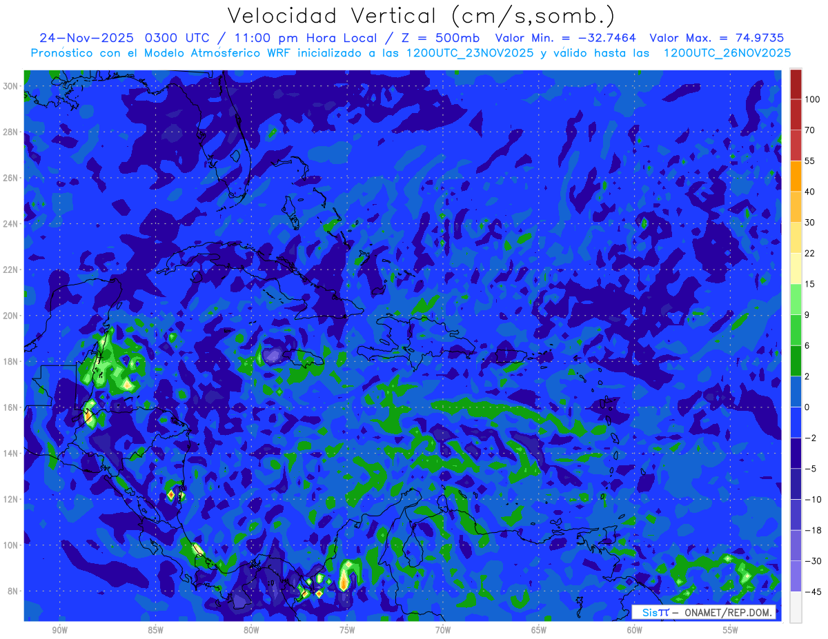Click the 55W longitude label
The height and width of the screenshot is (639, 828).
(x=731, y=631)
